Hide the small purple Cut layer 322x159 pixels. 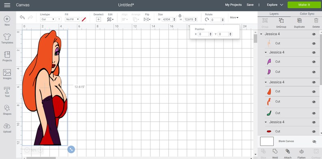coord(314,72)
